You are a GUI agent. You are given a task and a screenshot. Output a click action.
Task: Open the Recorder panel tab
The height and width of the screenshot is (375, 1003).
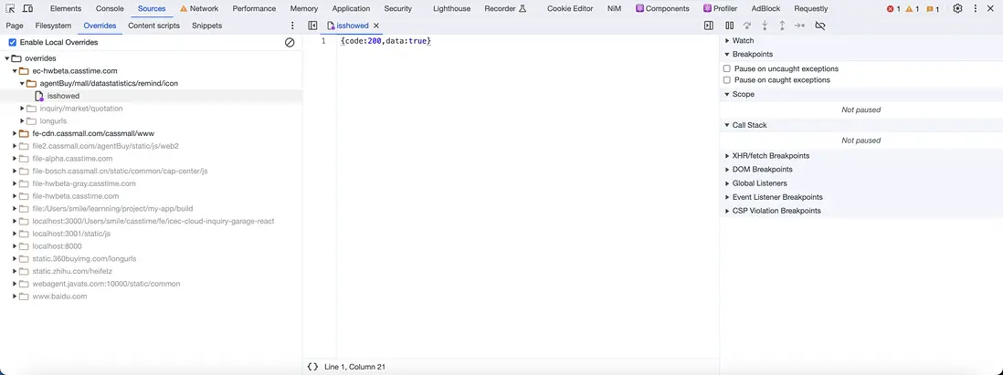point(505,9)
